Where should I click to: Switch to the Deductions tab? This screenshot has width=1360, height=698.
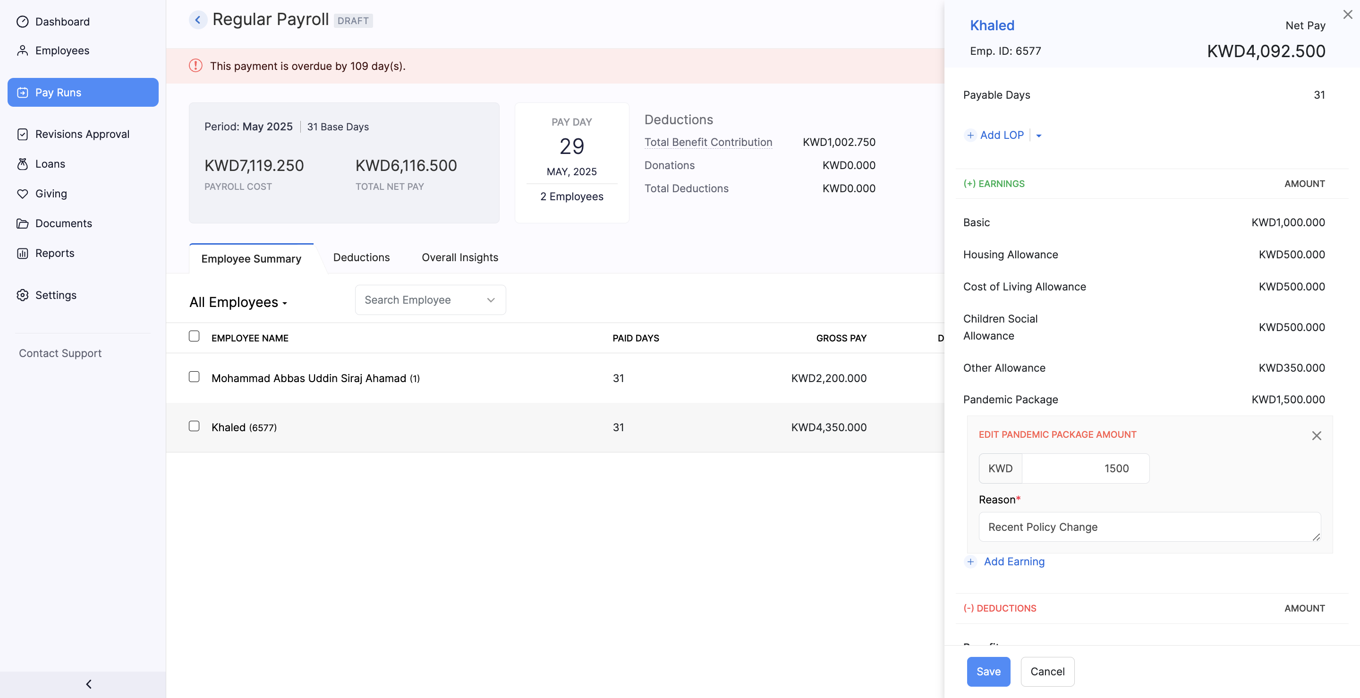tap(361, 258)
